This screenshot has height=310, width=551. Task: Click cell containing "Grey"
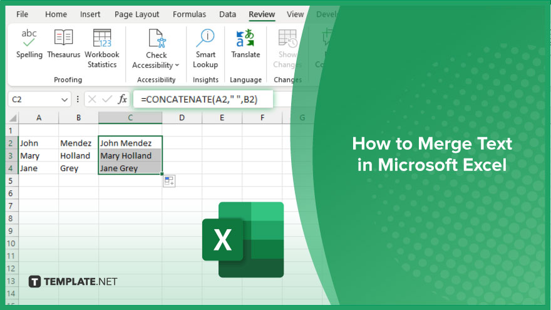(x=79, y=168)
